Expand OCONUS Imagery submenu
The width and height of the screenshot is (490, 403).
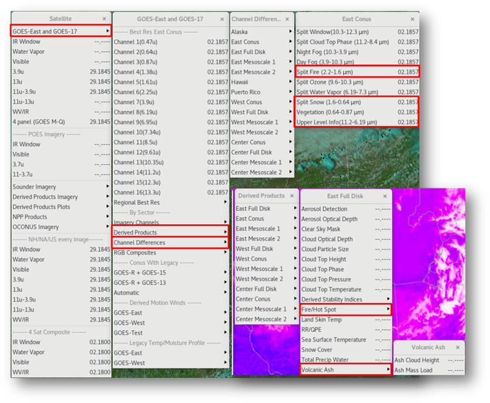coord(61,227)
